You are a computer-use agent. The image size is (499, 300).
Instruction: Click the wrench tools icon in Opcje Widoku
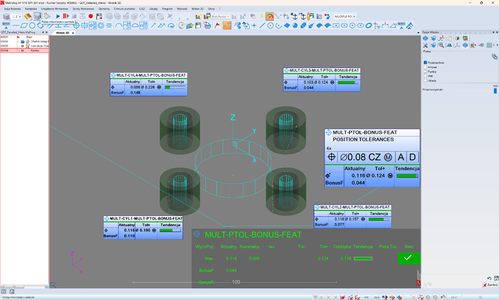425,45
